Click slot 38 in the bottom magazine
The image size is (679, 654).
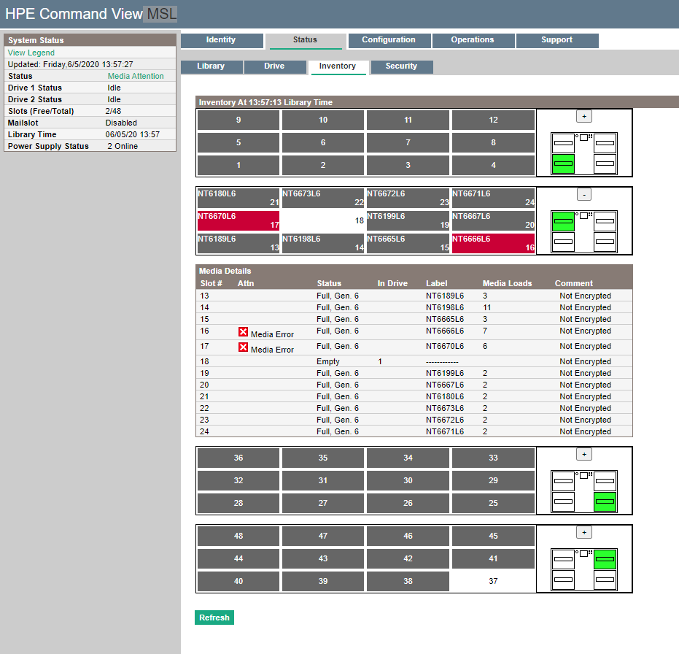pos(408,581)
